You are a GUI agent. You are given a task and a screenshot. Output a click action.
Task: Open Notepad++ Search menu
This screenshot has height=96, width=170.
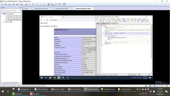104,19
